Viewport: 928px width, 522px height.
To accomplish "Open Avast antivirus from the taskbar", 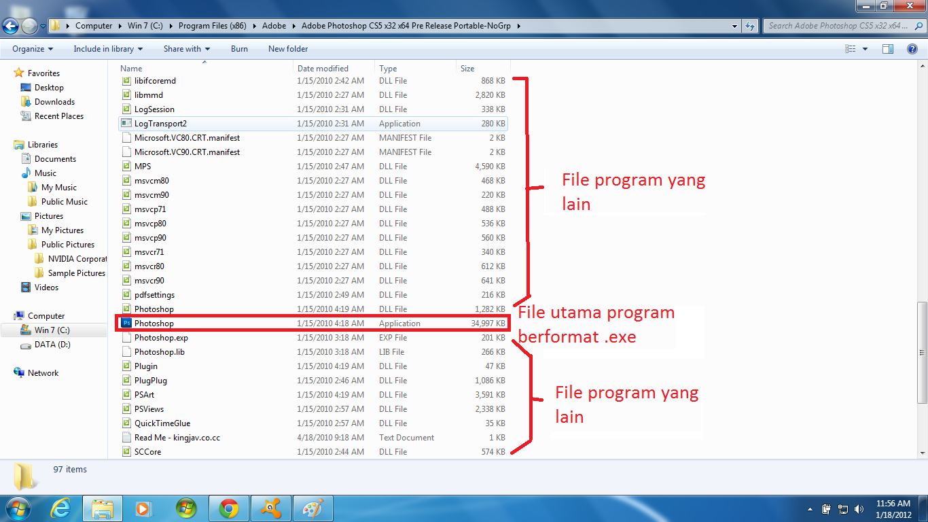I will [271, 508].
